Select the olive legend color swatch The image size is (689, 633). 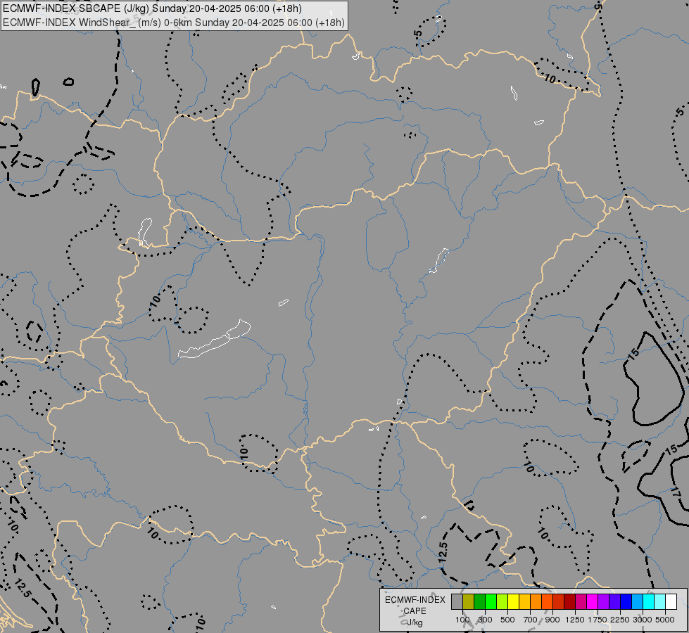click(469, 601)
